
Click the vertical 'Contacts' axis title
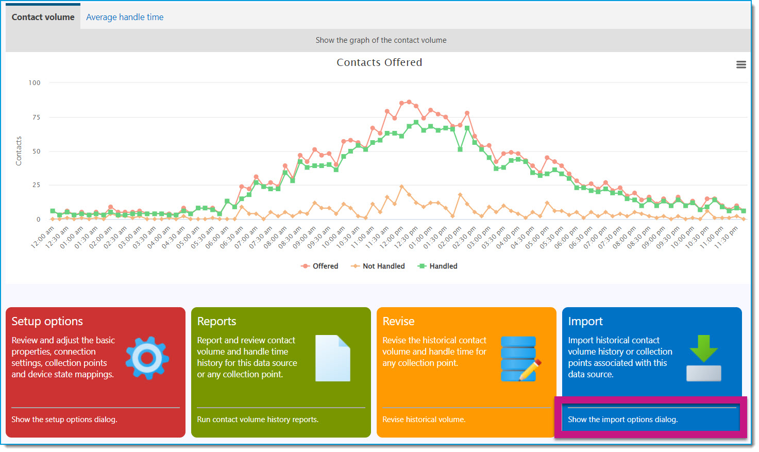tap(19, 151)
